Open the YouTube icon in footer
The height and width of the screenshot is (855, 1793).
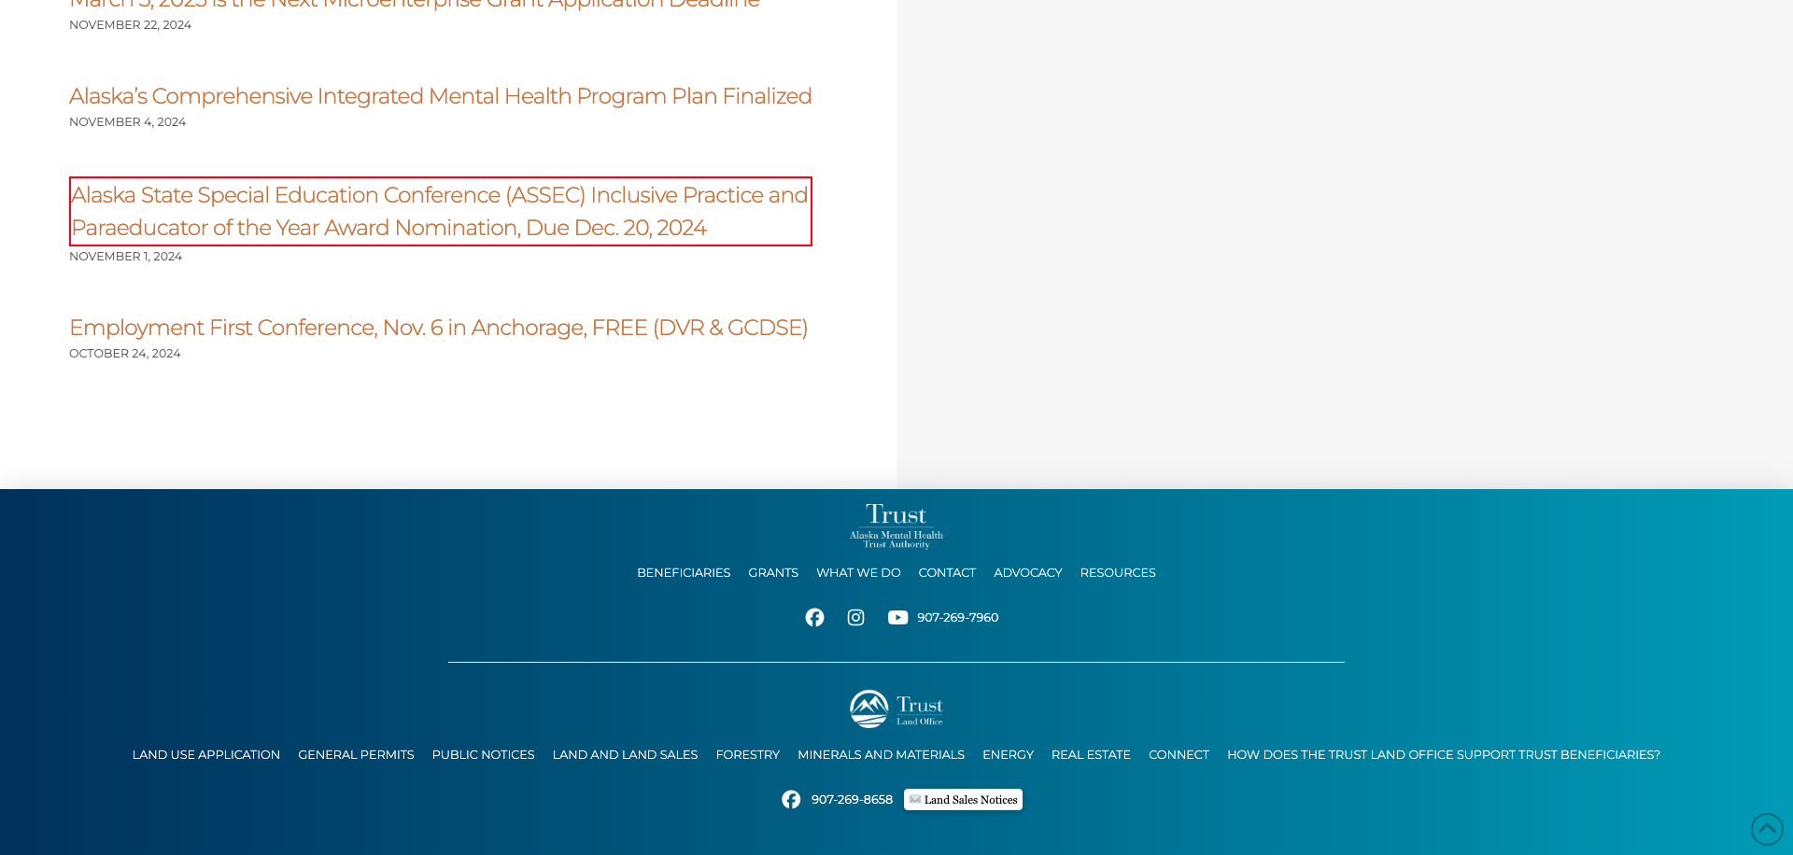(897, 618)
